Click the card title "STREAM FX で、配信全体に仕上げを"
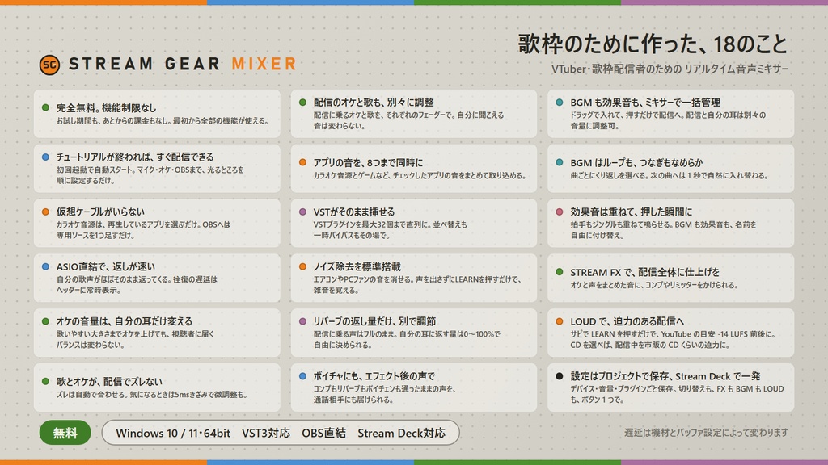 coord(644,272)
